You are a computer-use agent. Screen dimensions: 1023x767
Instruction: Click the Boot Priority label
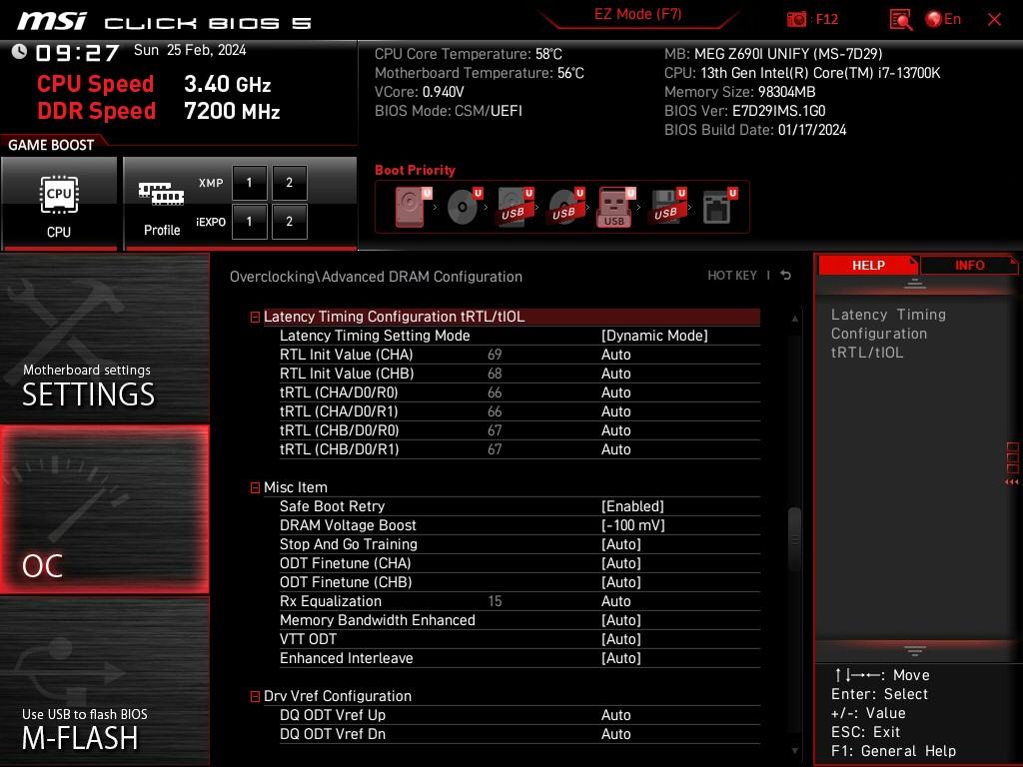[x=415, y=170]
